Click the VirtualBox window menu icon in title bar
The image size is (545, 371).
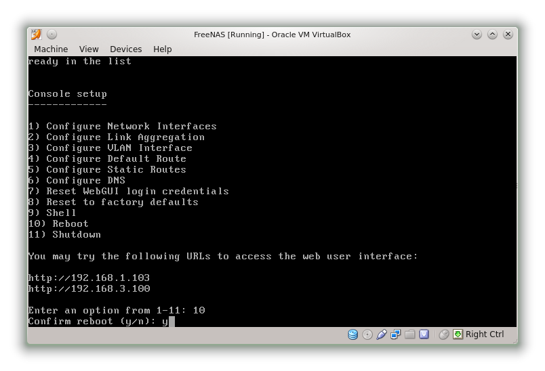(x=36, y=35)
